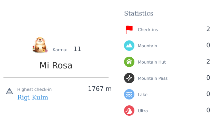Select the dark Mountain Pass icon
This screenshot has height=133, width=224.
[x=129, y=78]
